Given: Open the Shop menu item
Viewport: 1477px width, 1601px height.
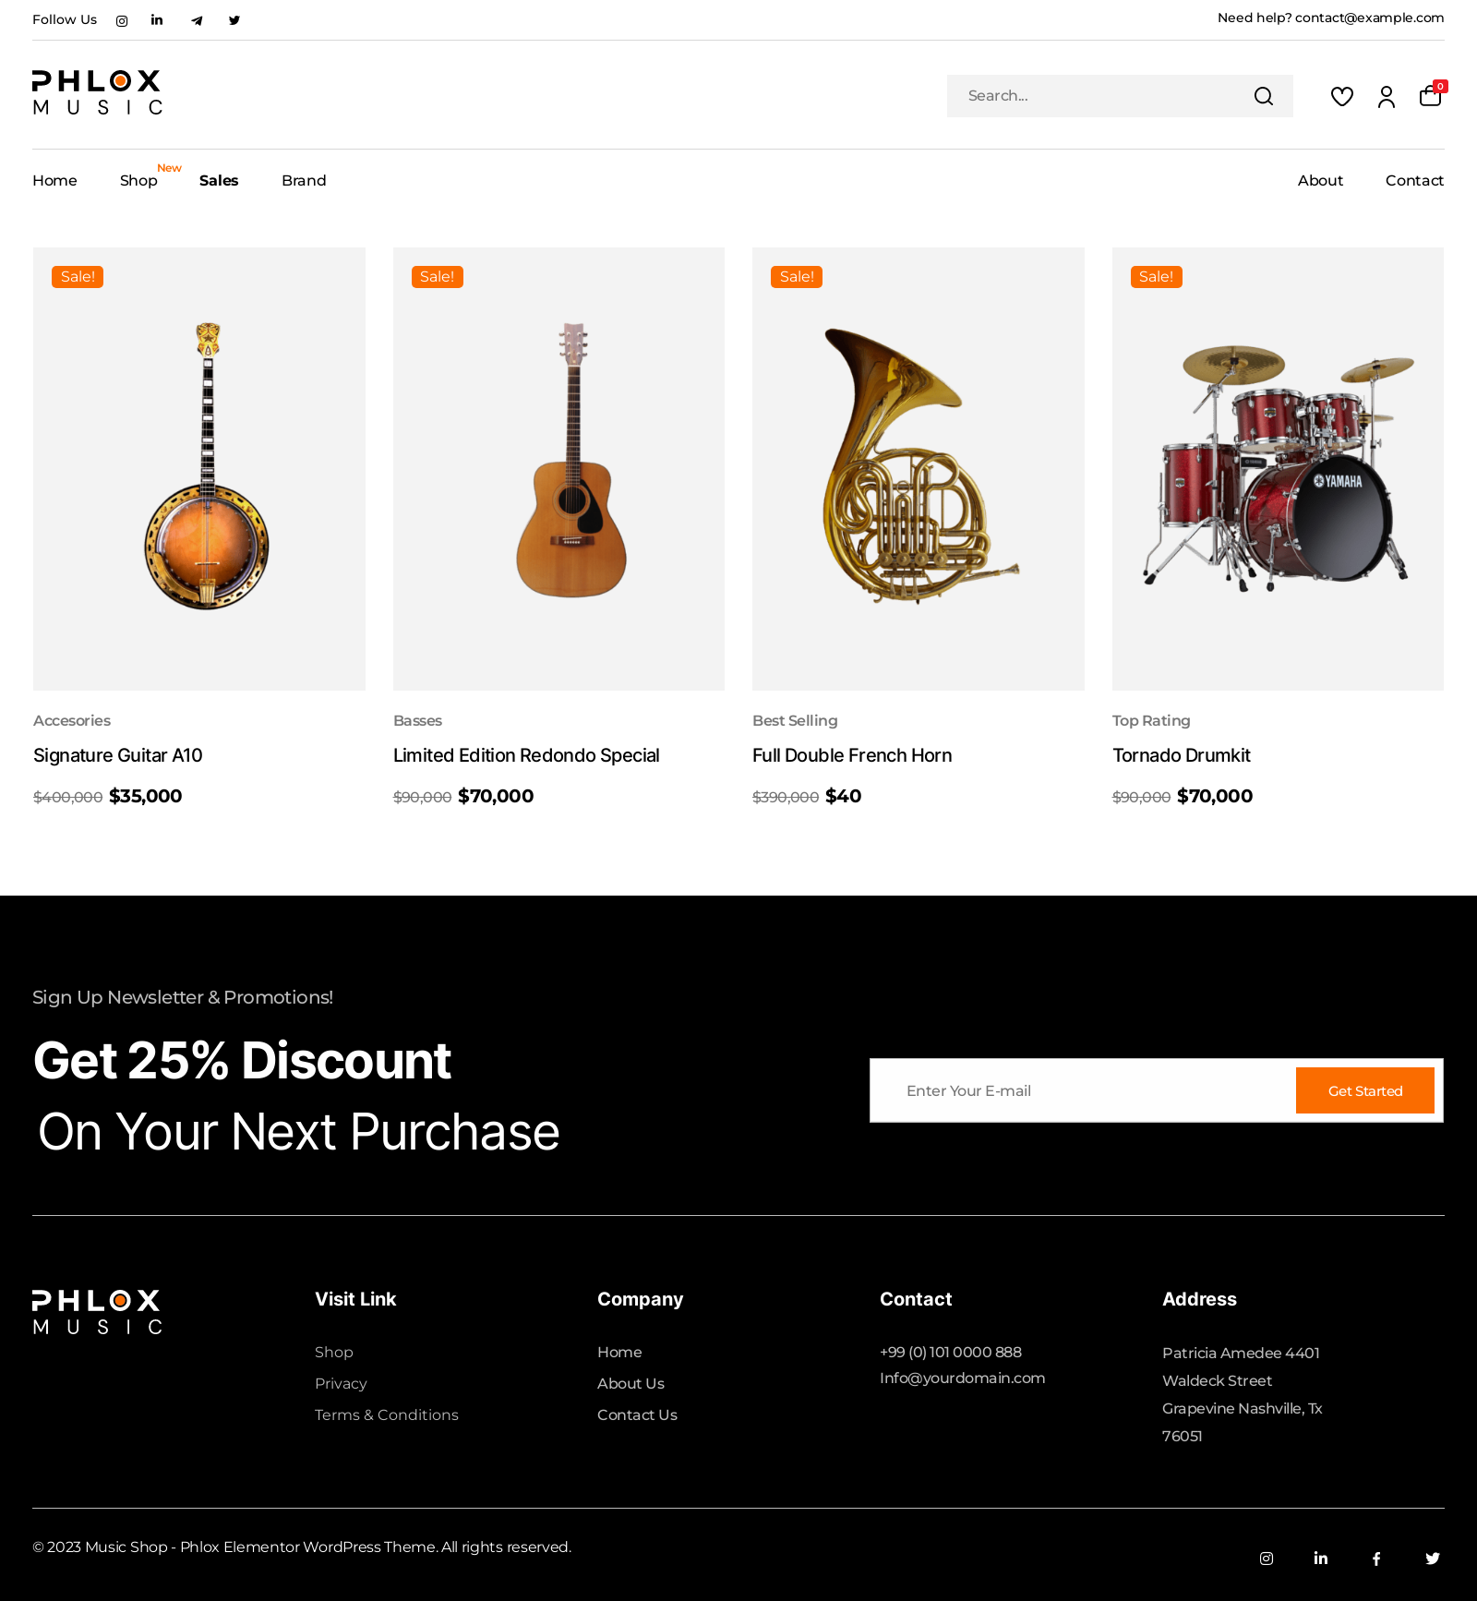Looking at the screenshot, I should click(x=138, y=181).
